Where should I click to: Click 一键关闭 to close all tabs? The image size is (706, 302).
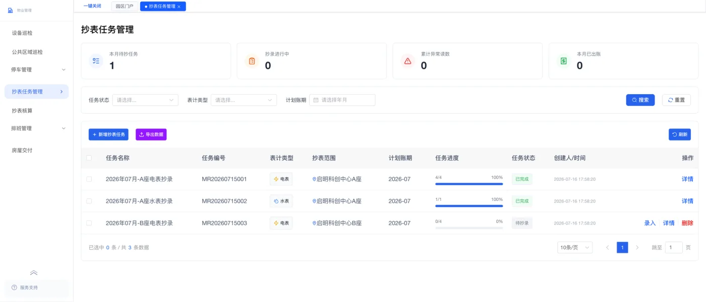(x=92, y=6)
